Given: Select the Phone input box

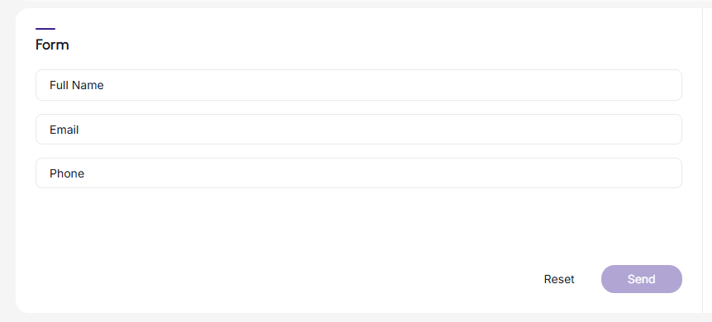Looking at the screenshot, I should 358,173.
